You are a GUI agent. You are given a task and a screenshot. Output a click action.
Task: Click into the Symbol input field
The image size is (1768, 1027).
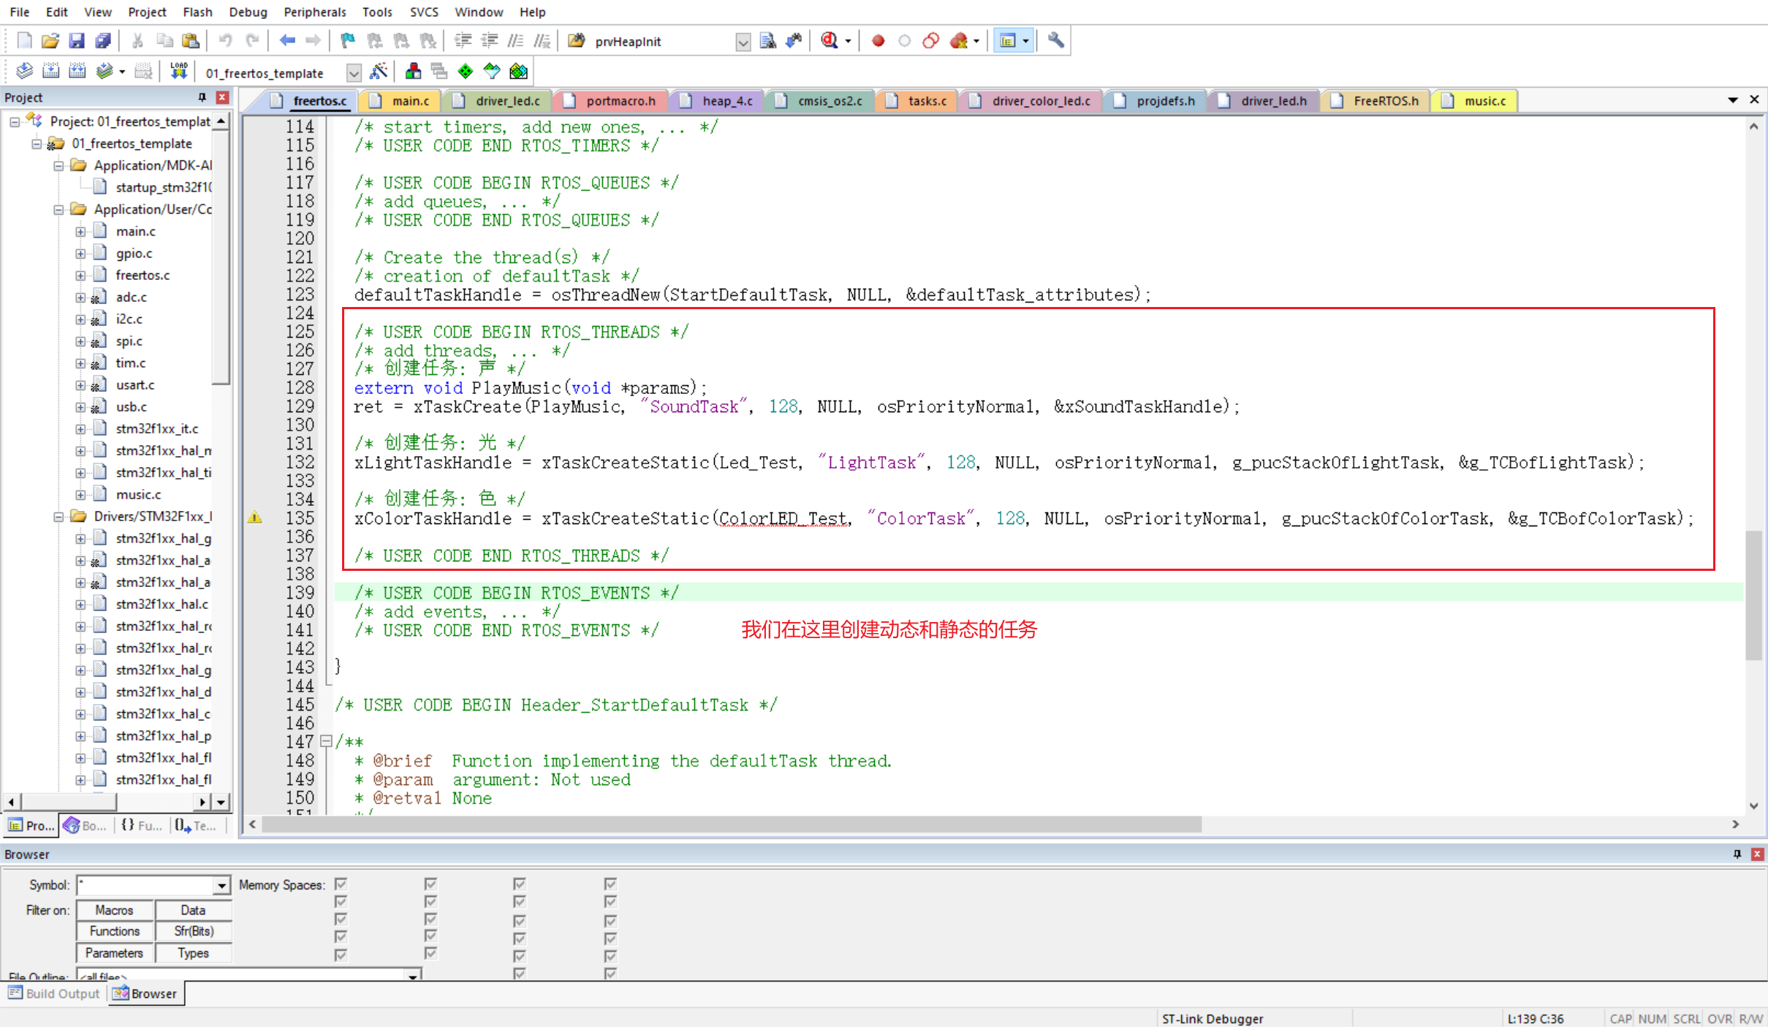click(x=145, y=885)
